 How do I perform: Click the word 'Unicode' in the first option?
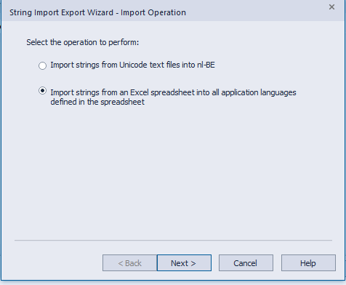133,65
